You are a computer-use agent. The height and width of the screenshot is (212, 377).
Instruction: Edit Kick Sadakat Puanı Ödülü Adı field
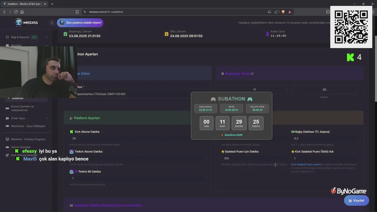(324, 158)
